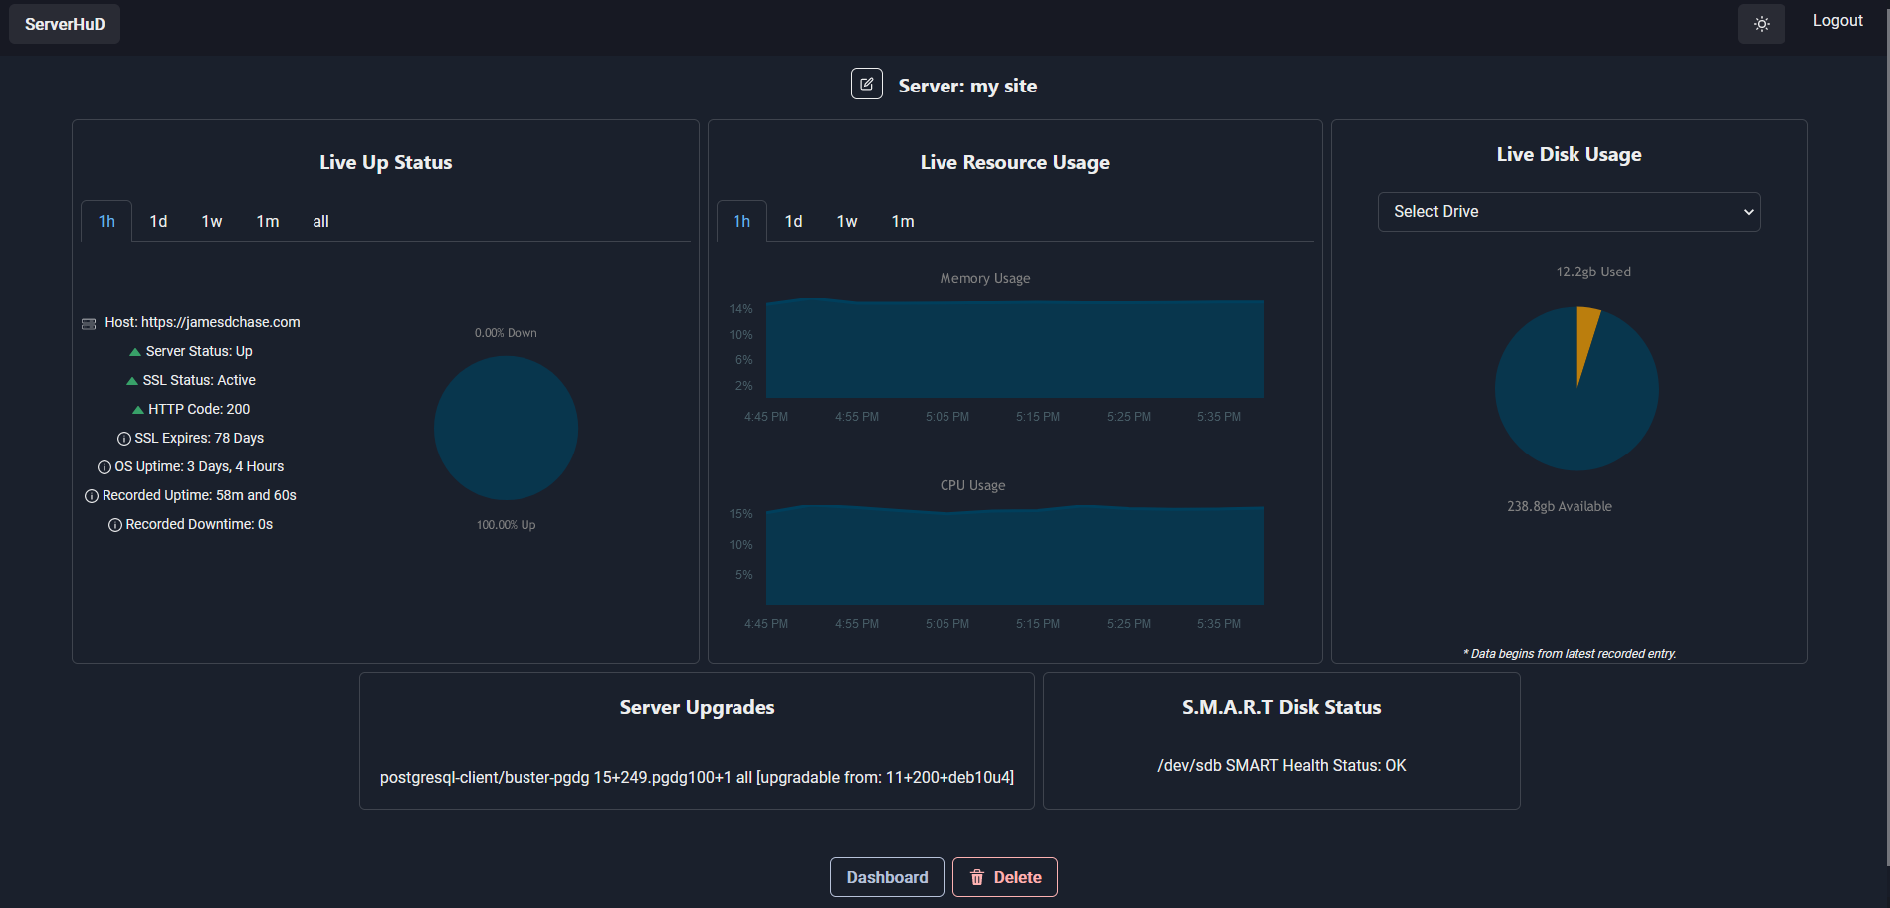This screenshot has height=908, width=1890.
Task: Click info icon beside Recorded Downtime
Action: point(115,525)
